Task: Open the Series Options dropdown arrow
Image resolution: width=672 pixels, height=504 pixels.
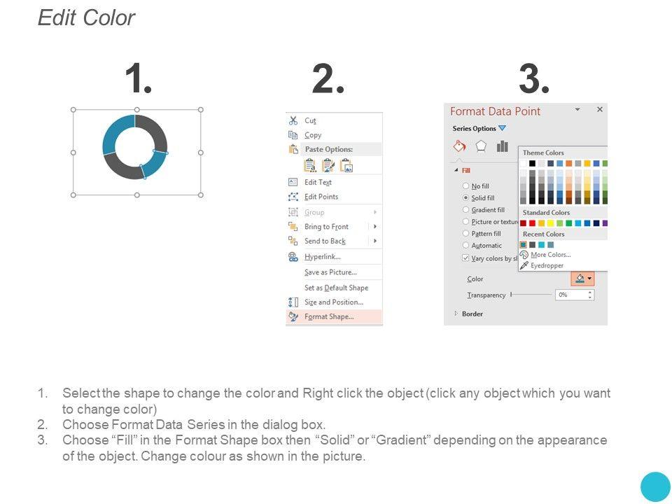Action: click(x=502, y=129)
